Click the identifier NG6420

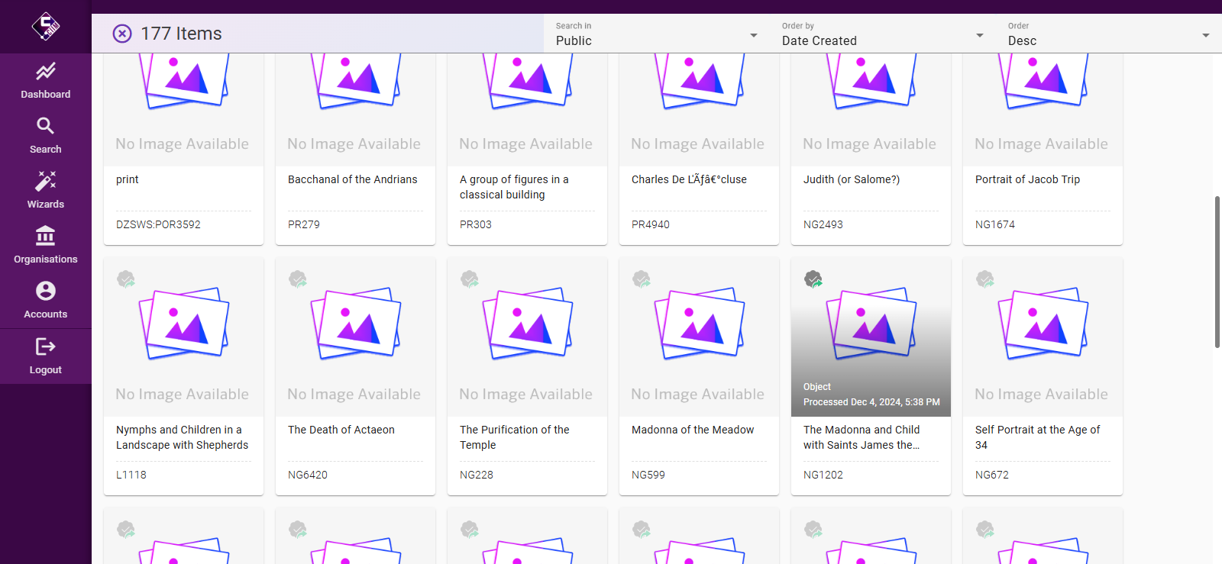308,475
